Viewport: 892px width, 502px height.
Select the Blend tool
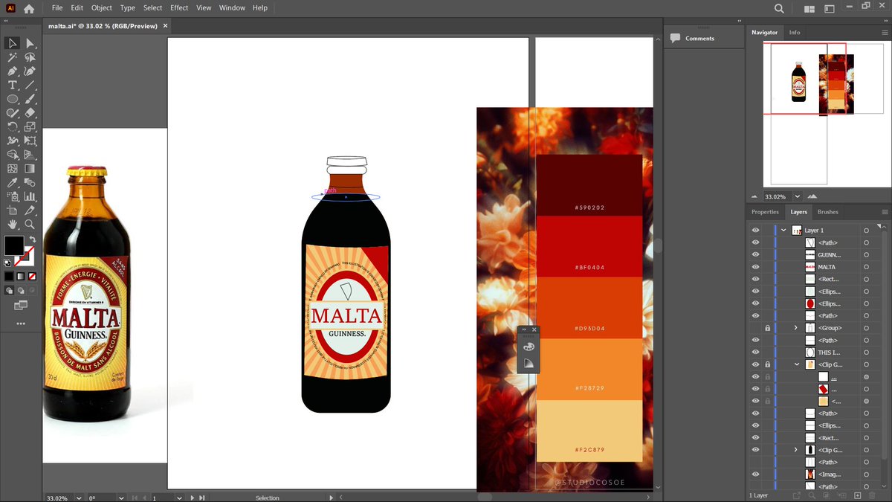click(30, 183)
